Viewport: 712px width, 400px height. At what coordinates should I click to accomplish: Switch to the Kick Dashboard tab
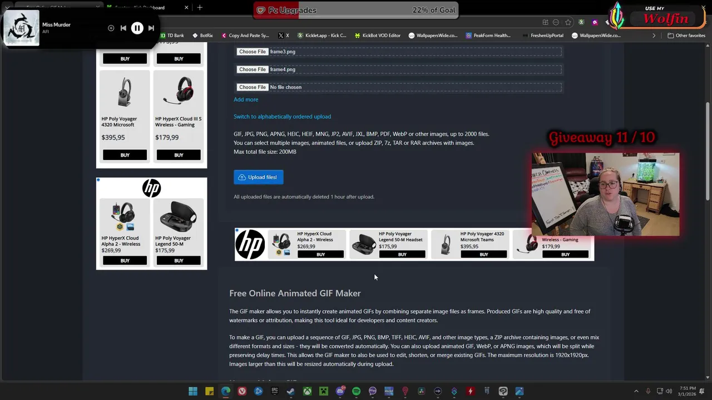click(145, 7)
